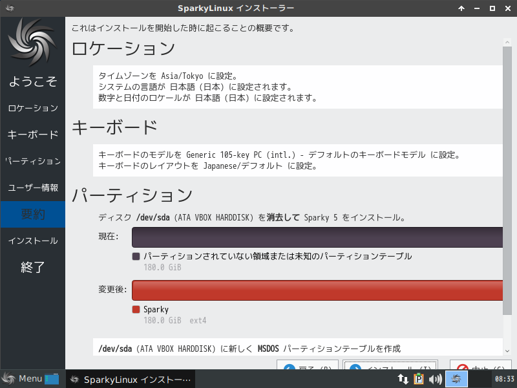Click the Sparky swirl logo in sidebar
This screenshot has height=388, width=517.
32,42
